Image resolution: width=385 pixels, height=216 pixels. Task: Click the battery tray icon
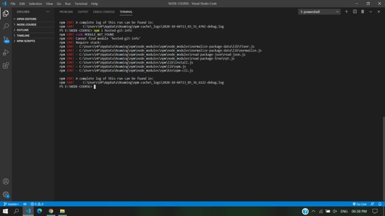(328, 211)
